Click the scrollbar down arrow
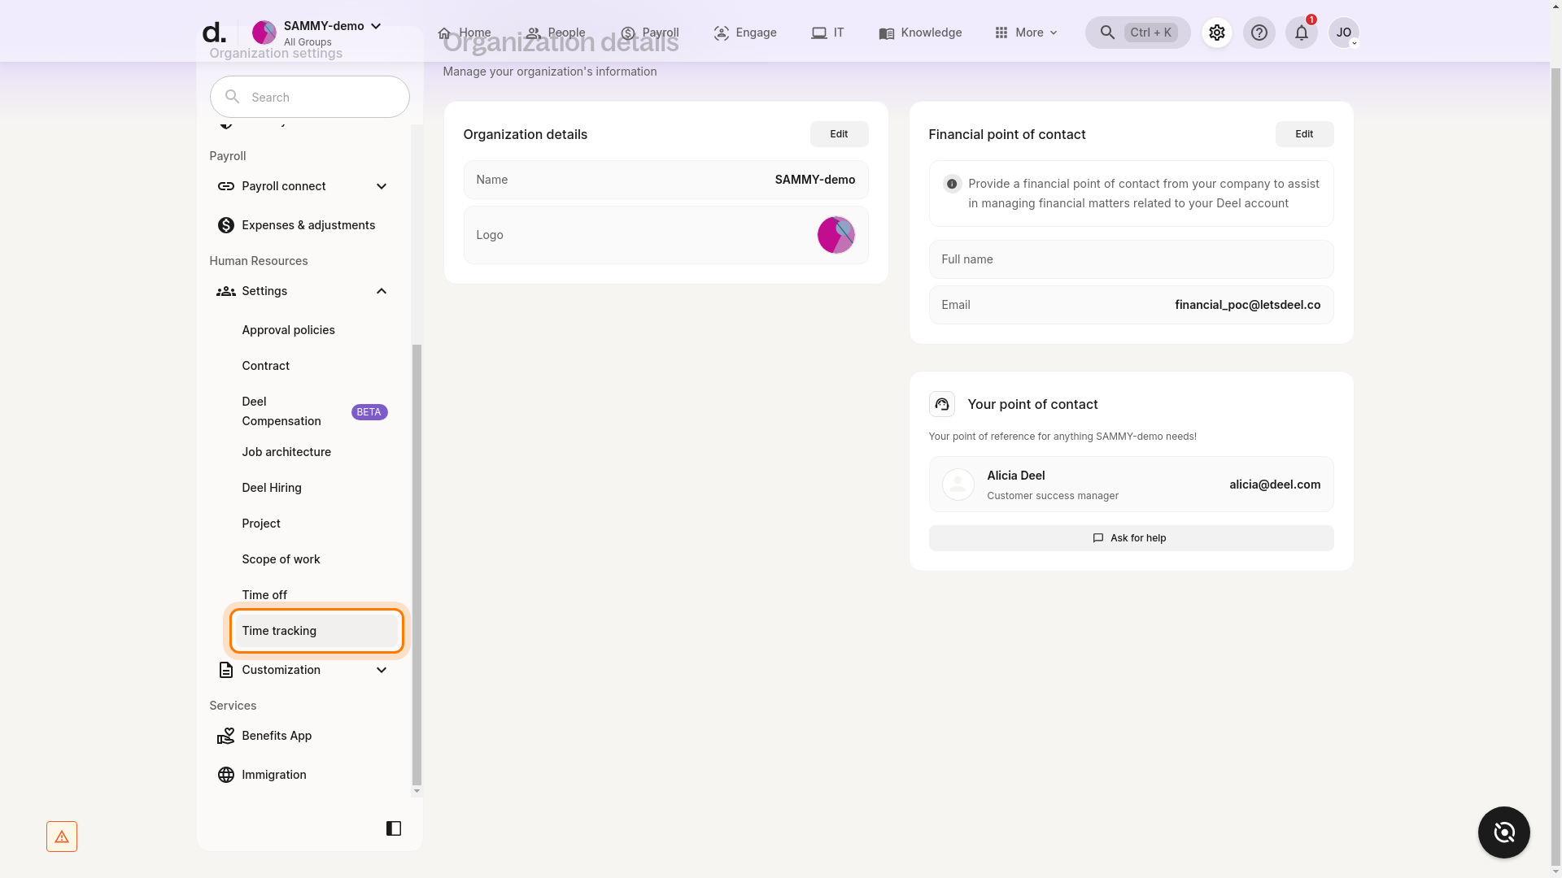This screenshot has width=1562, height=878. [x=417, y=791]
